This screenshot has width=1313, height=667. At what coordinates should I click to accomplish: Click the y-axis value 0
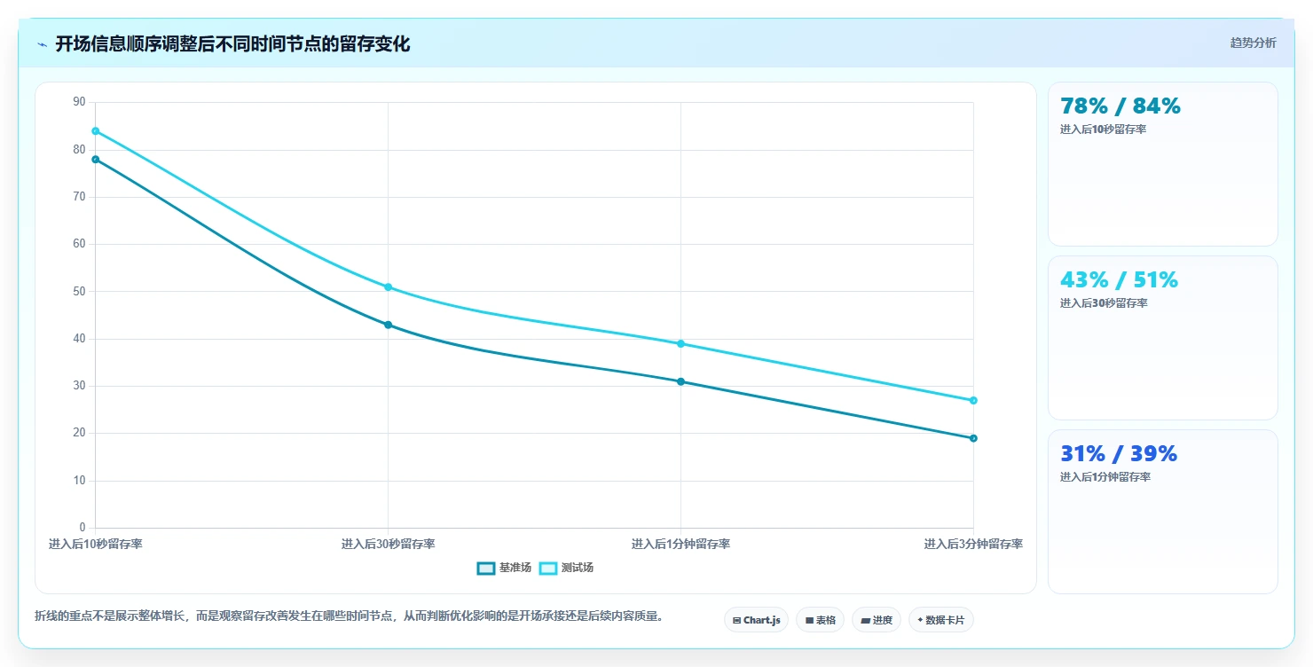click(83, 528)
